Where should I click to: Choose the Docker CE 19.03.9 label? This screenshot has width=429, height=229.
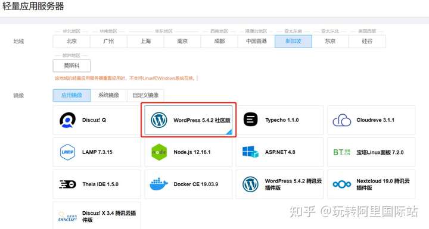(x=196, y=184)
